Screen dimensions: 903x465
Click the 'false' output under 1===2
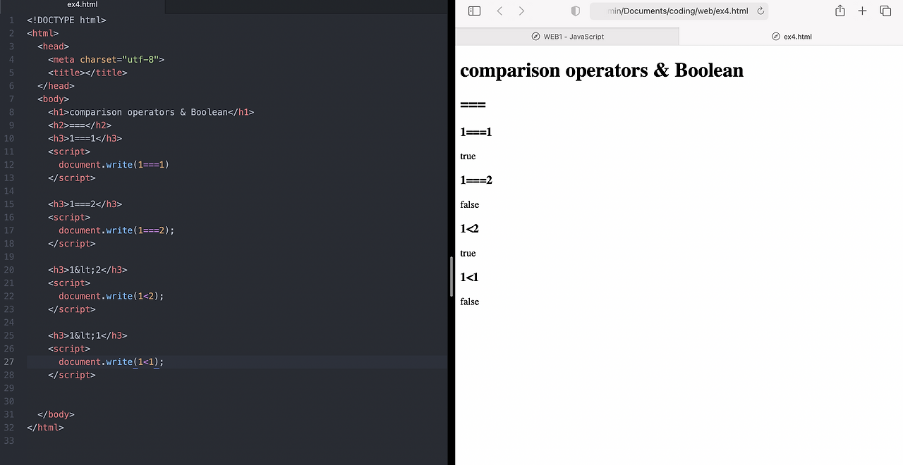tap(469, 204)
